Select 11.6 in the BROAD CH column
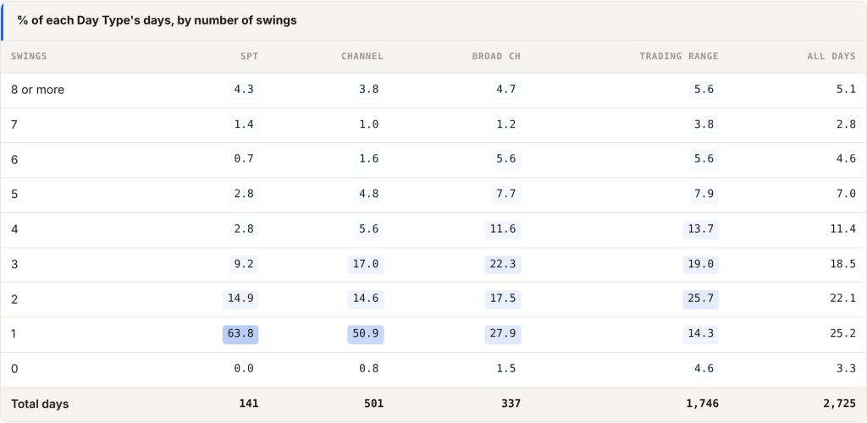867x423 pixels. tap(503, 229)
